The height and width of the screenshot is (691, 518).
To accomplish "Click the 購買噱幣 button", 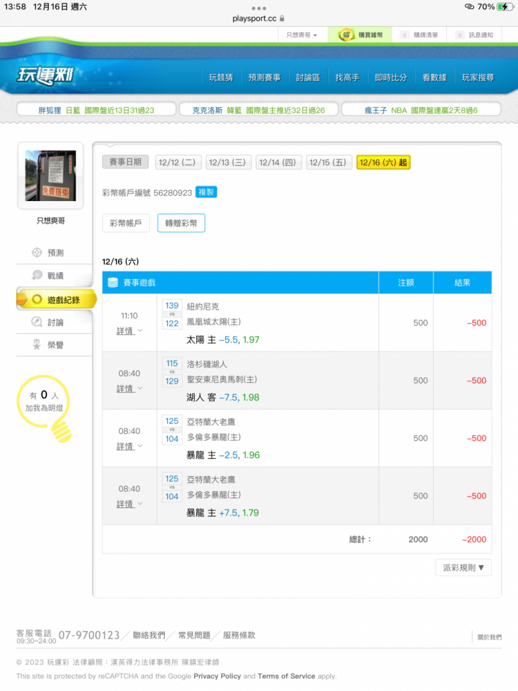I will coord(360,35).
